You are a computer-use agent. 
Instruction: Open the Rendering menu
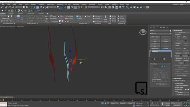coord(60,4)
